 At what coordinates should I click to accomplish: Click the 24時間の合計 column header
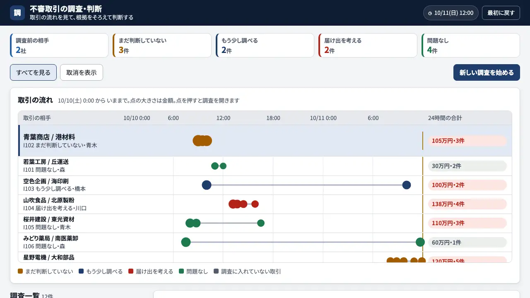pyautogui.click(x=445, y=118)
